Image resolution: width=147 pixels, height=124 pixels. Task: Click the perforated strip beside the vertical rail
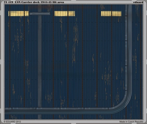tap(126, 48)
